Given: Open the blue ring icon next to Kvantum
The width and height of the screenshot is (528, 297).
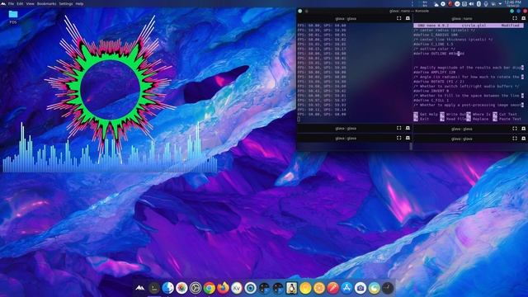Looking at the screenshot, I should (x=251, y=288).
